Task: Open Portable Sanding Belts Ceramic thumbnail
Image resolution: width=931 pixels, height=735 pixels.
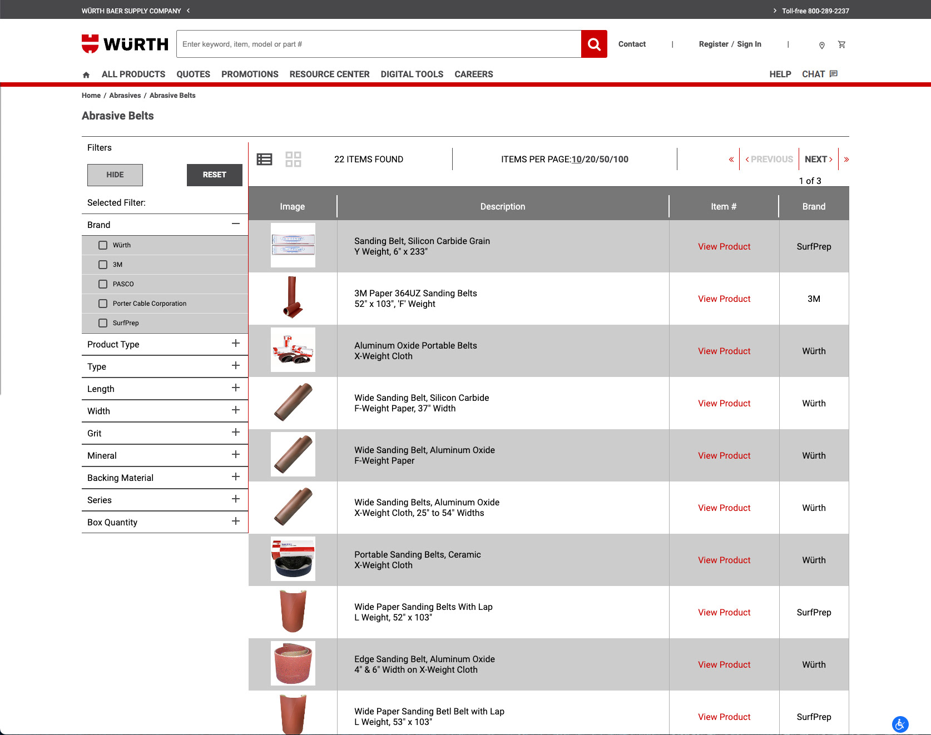Action: [x=293, y=559]
